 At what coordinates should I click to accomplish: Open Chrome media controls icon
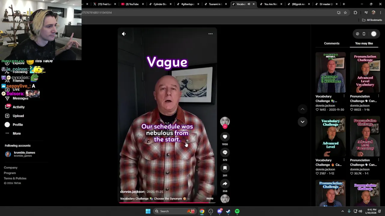366,13
